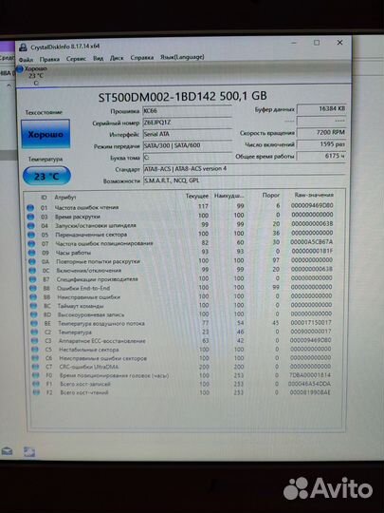Image resolution: width=384 pixels, height=513 pixels.
Task: Open the Файл menu
Action: click(26, 60)
